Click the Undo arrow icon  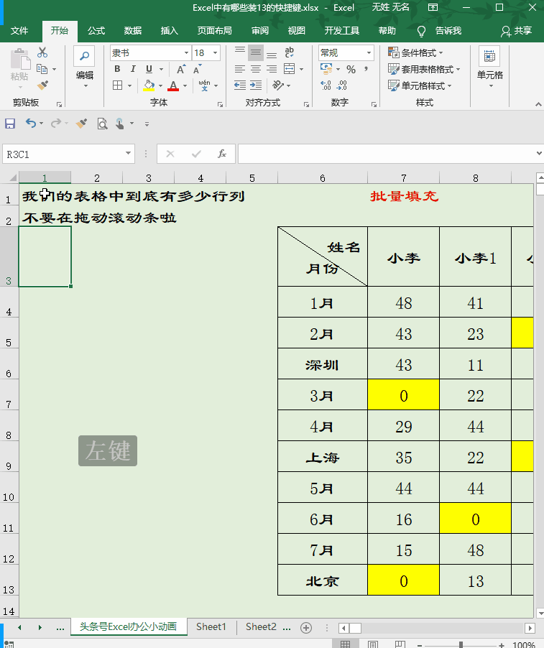[x=31, y=123]
